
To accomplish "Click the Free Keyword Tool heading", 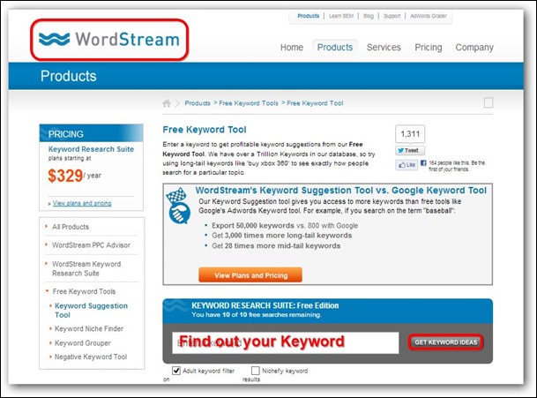I will point(205,130).
